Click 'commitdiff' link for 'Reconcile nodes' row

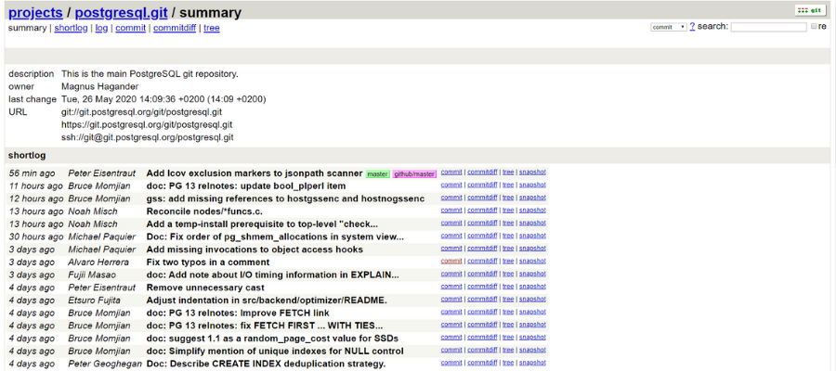coord(482,211)
